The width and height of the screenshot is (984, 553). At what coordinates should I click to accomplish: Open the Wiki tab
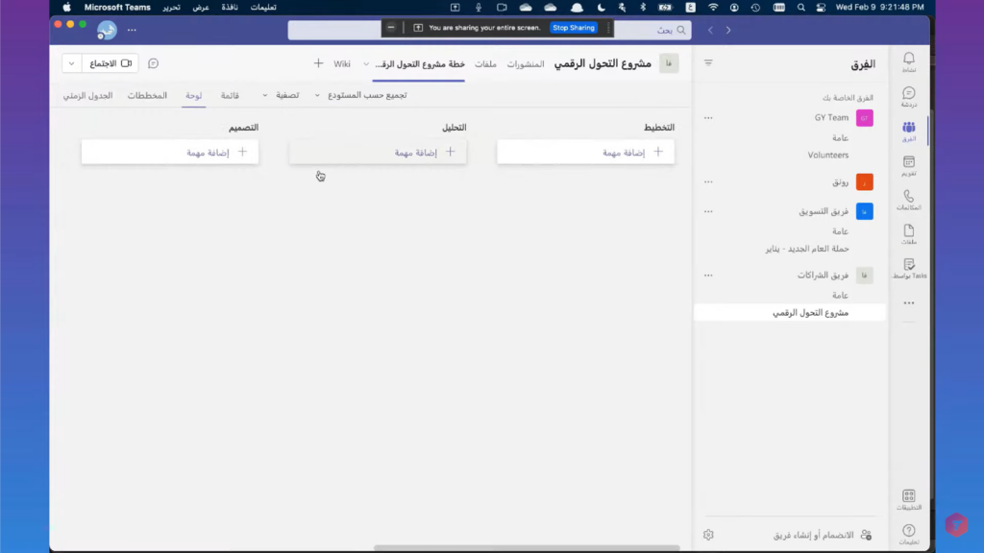point(342,64)
